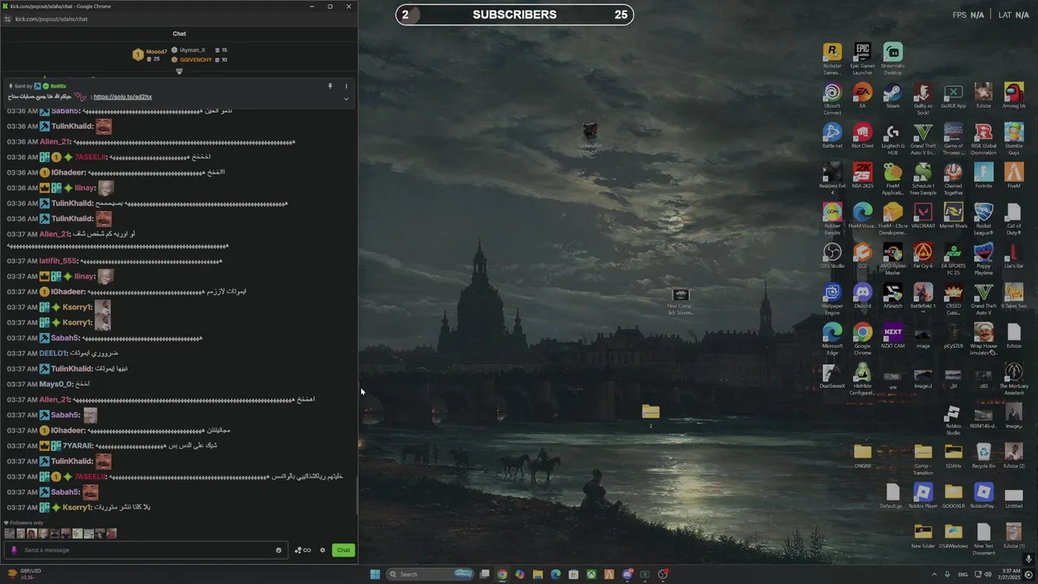
Task: Launch Streamlabs Desktop shortcut
Action: coord(893,58)
